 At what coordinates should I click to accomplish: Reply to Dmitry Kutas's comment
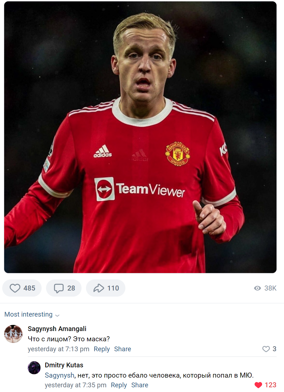[x=119, y=385]
